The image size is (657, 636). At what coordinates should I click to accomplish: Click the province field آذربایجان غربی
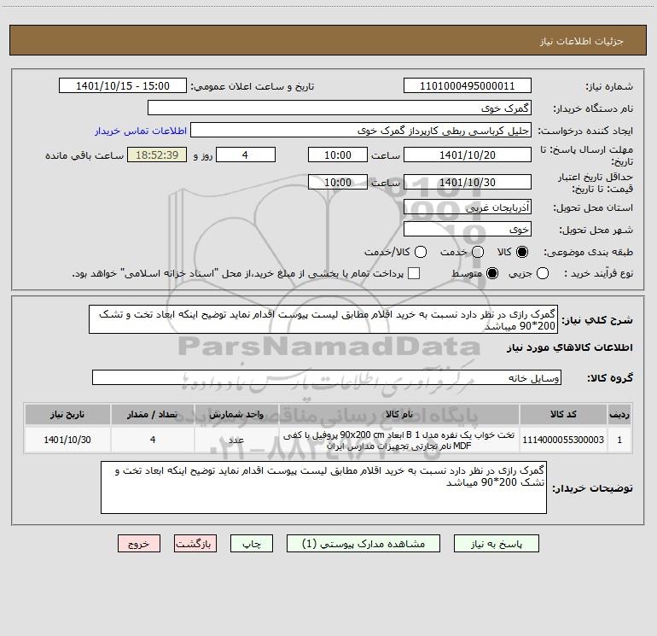pos(468,207)
